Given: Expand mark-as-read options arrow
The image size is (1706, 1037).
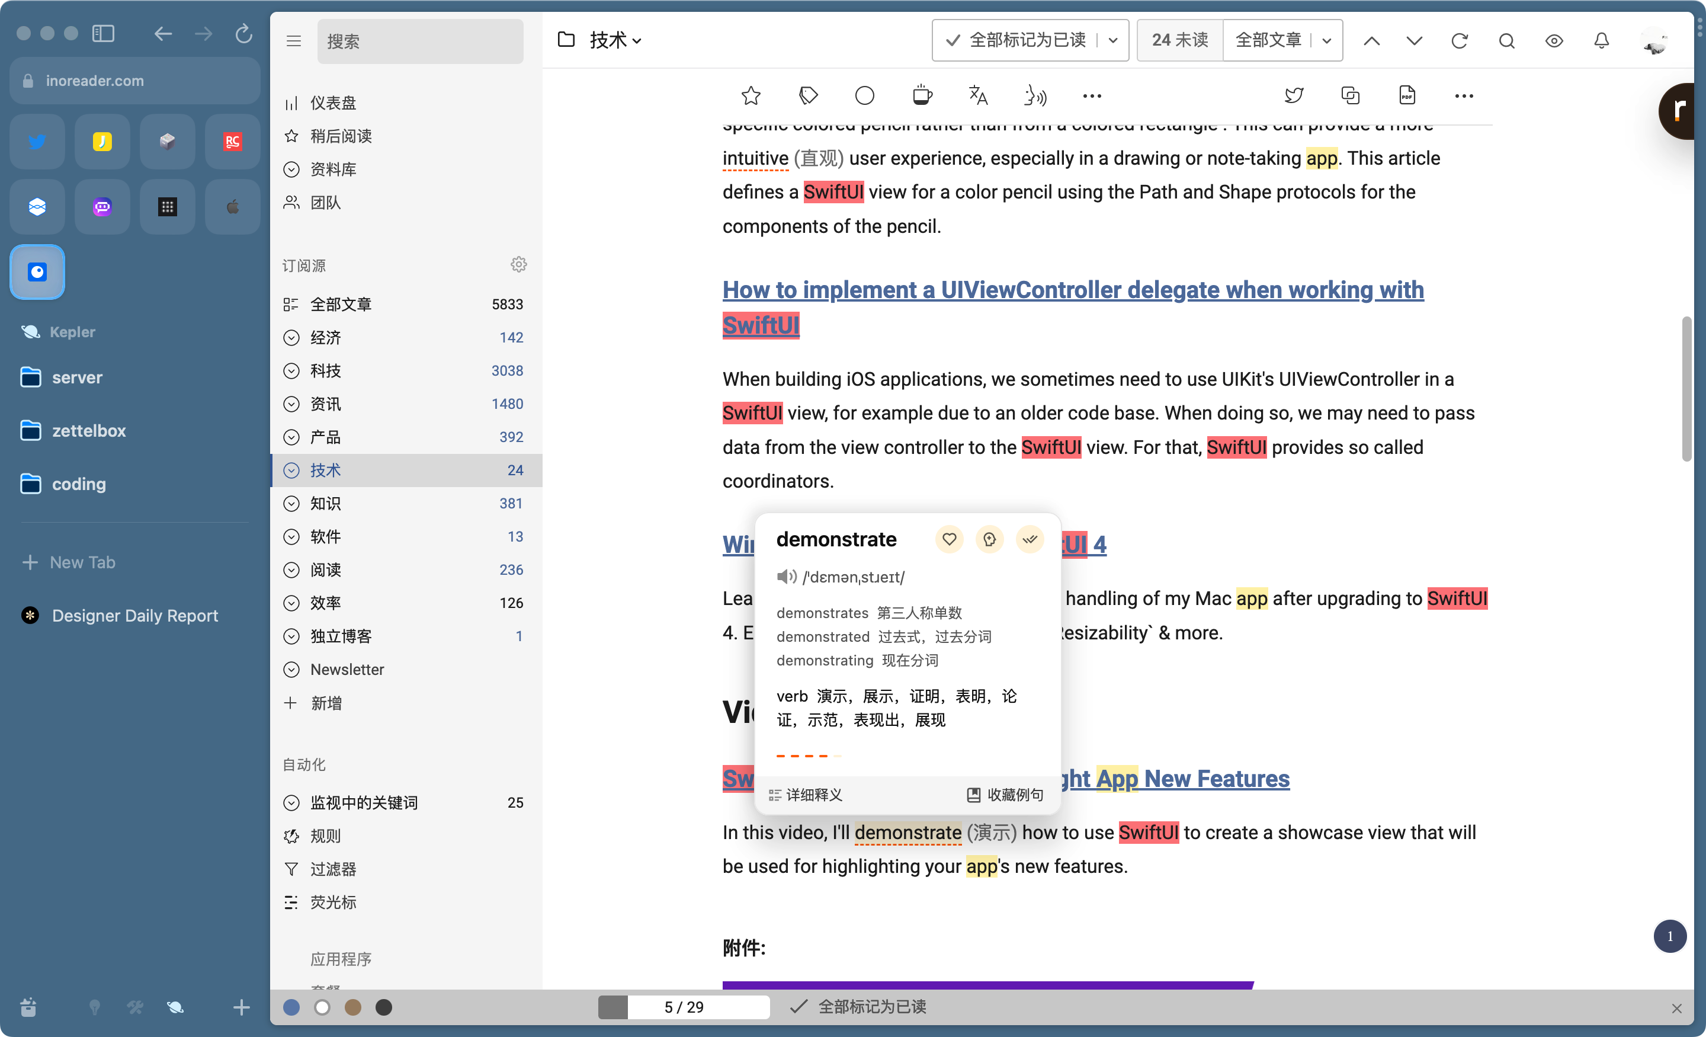Looking at the screenshot, I should [1113, 40].
